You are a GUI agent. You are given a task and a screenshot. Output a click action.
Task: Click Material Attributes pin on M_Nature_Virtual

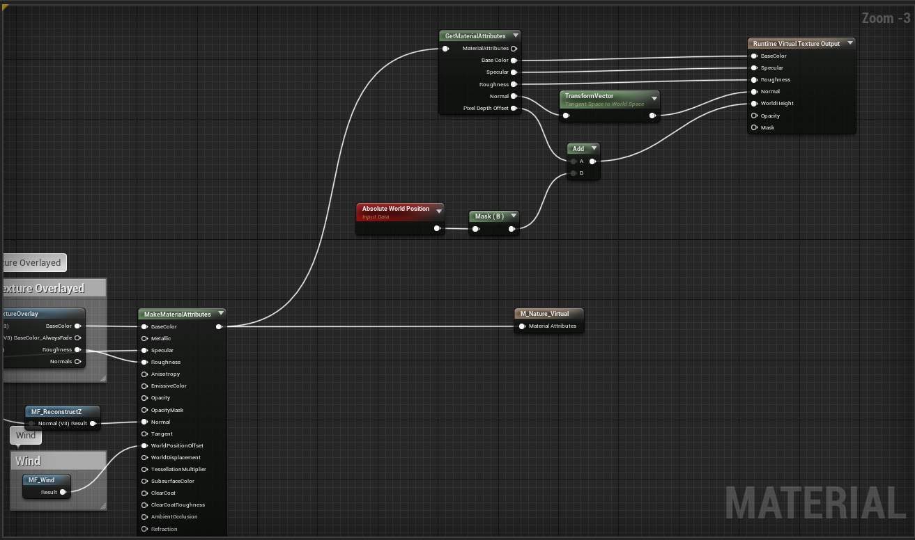tap(522, 326)
